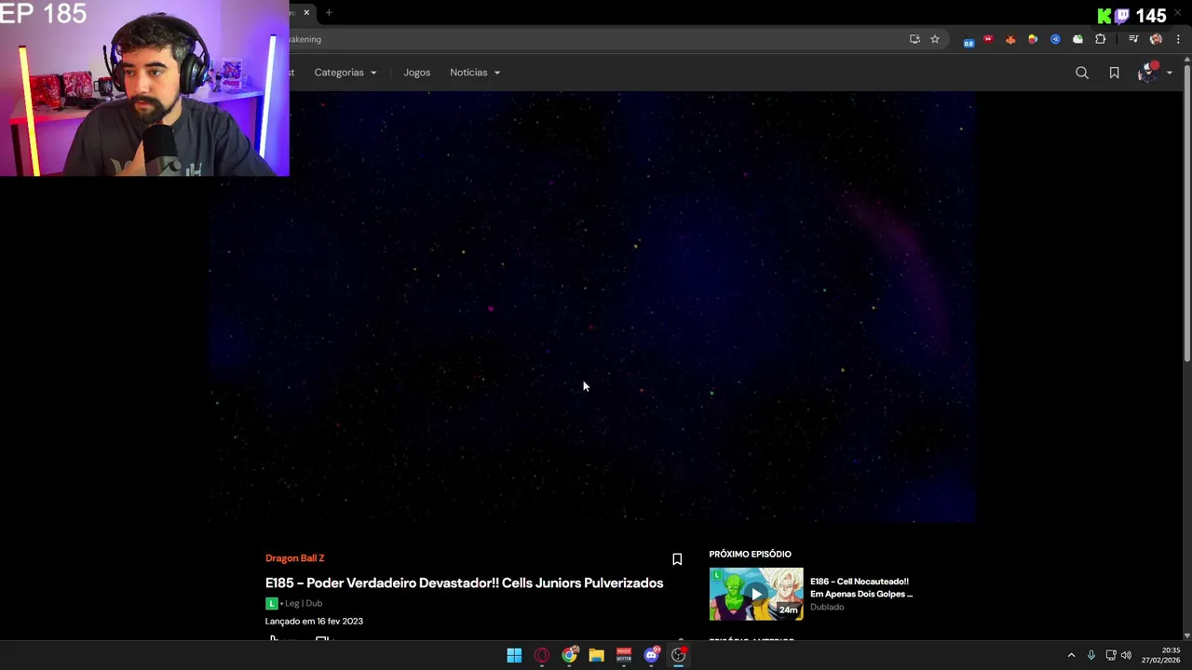This screenshot has width=1192, height=670.
Task: Click the video player area
Action: [x=591, y=307]
